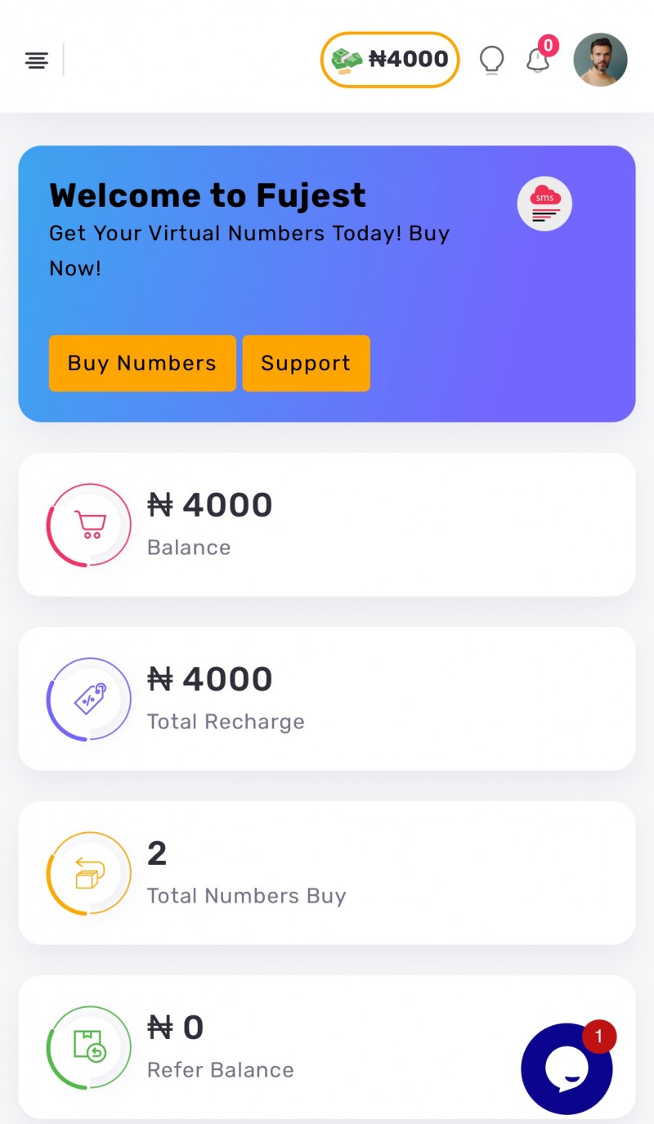The width and height of the screenshot is (654, 1124).
Task: Click the red notification count badge
Action: [x=549, y=45]
